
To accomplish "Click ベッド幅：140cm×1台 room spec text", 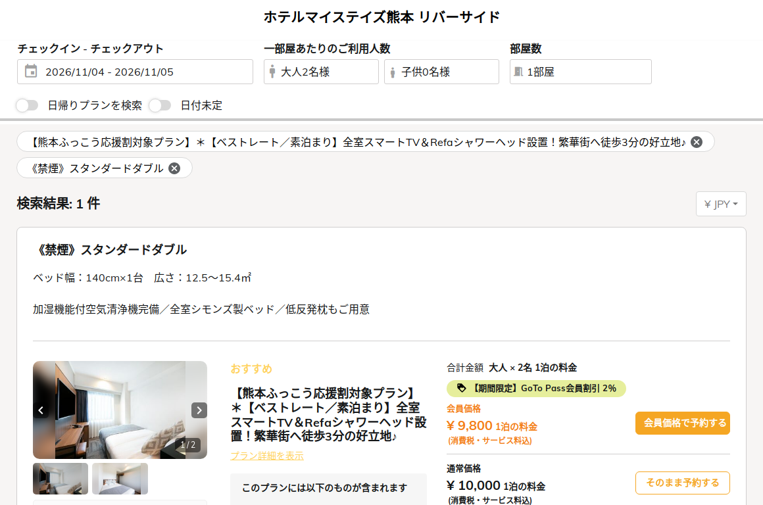I will click(x=88, y=277).
